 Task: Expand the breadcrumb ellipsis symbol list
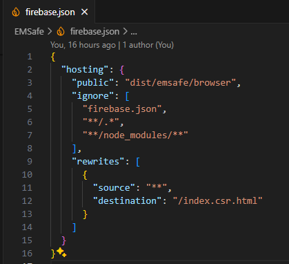click(134, 32)
